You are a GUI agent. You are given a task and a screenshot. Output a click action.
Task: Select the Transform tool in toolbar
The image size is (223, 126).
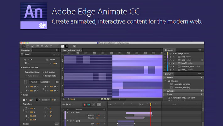coord(28,46)
